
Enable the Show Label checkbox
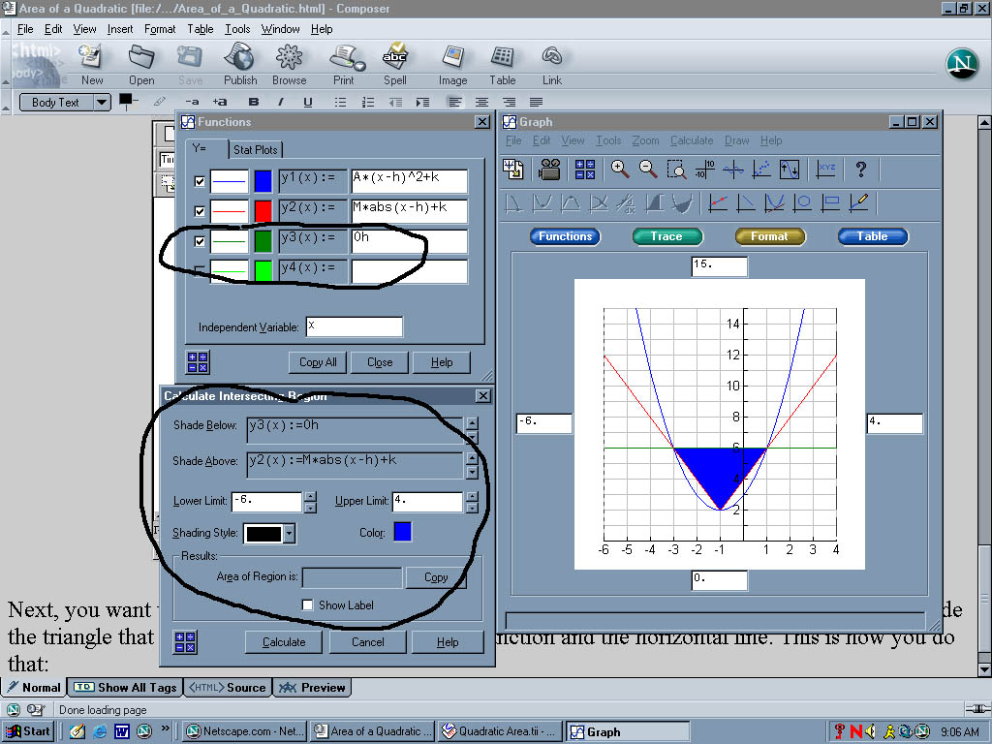308,605
